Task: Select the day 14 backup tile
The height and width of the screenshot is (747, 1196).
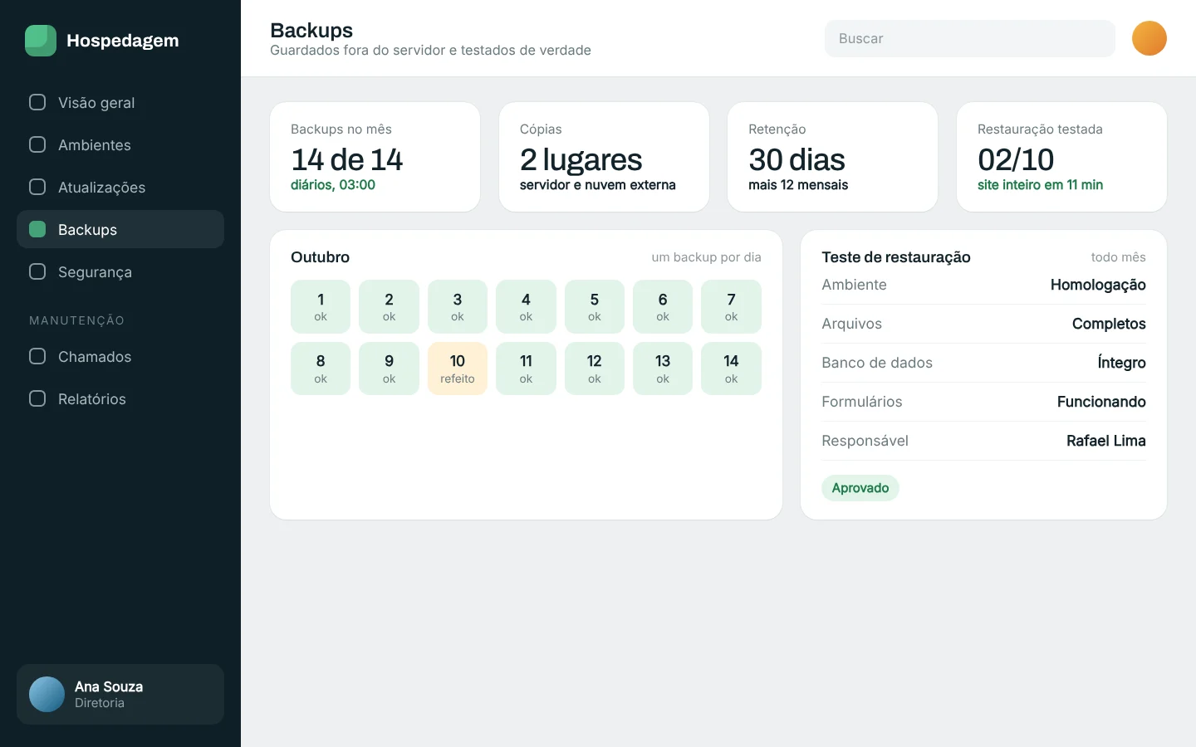Action: (x=731, y=369)
